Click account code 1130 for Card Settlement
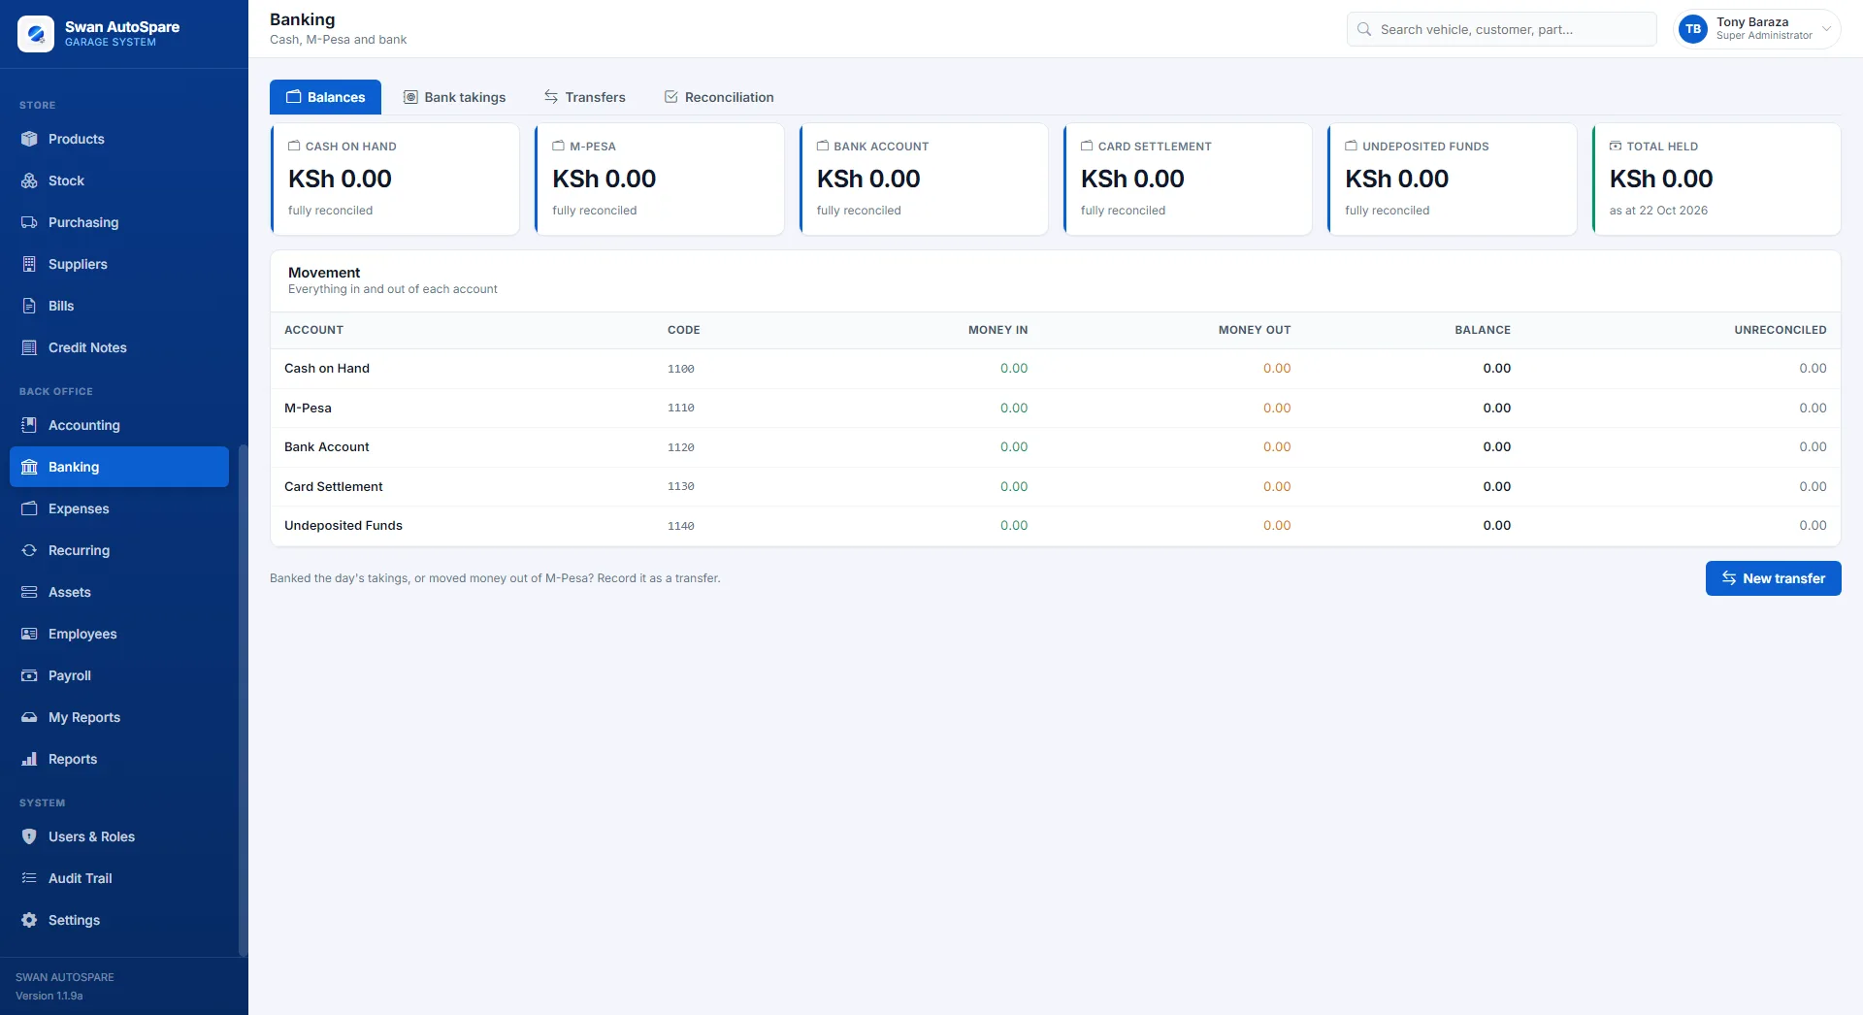 point(681,487)
